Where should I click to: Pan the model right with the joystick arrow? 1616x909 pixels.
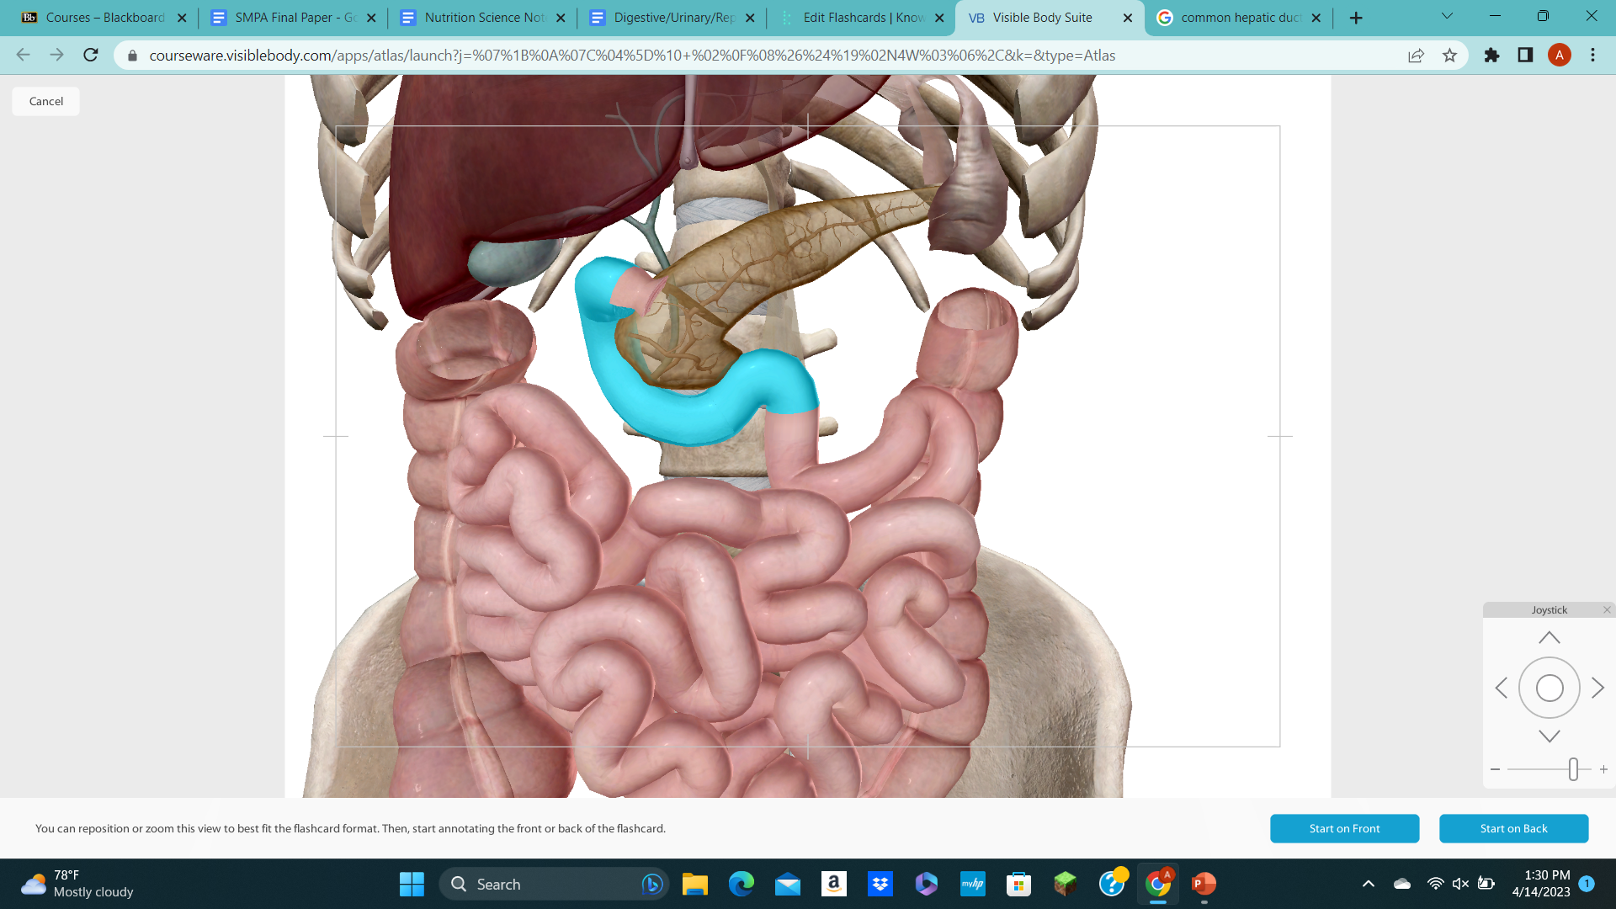tap(1597, 688)
